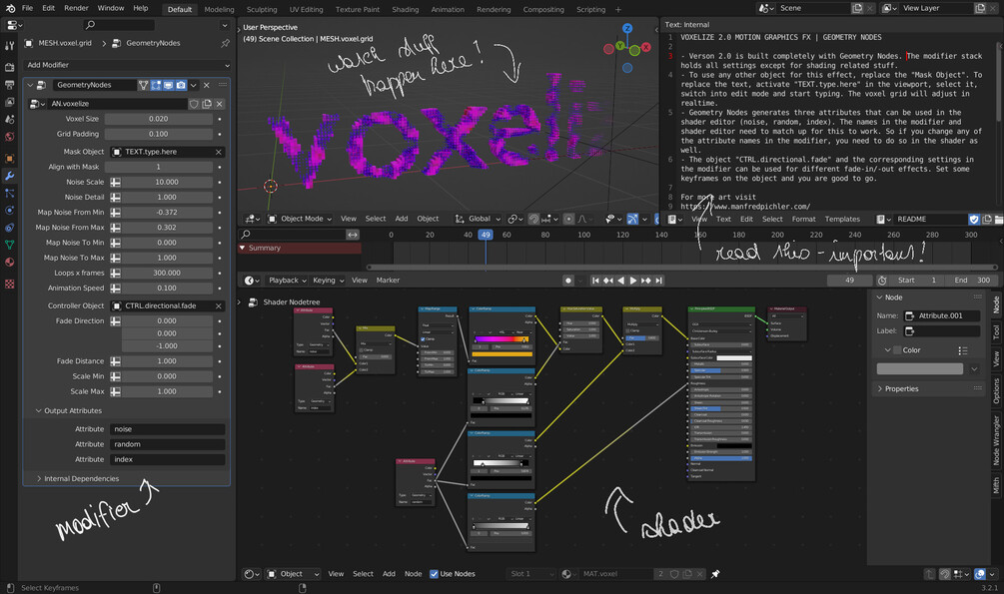This screenshot has height=594, width=1004.
Task: Open the Object properties tab
Action: click(x=10, y=158)
